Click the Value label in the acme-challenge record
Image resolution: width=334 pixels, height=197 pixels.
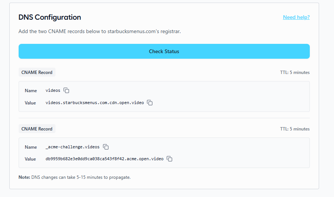click(x=31, y=159)
